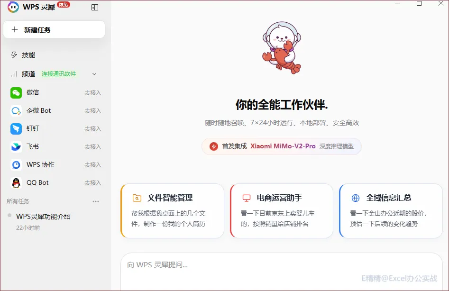Click the monitor icon on 电商运营助手
Image resolution: width=449 pixels, height=291 pixels.
click(246, 198)
